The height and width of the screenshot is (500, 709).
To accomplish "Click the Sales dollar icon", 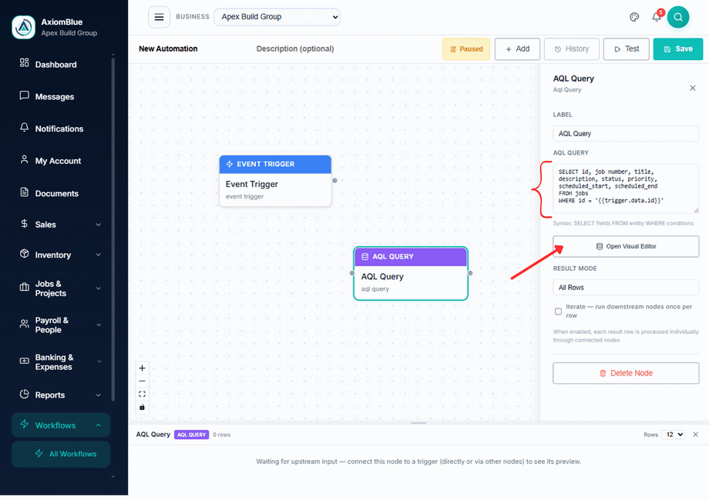I will pos(25,224).
